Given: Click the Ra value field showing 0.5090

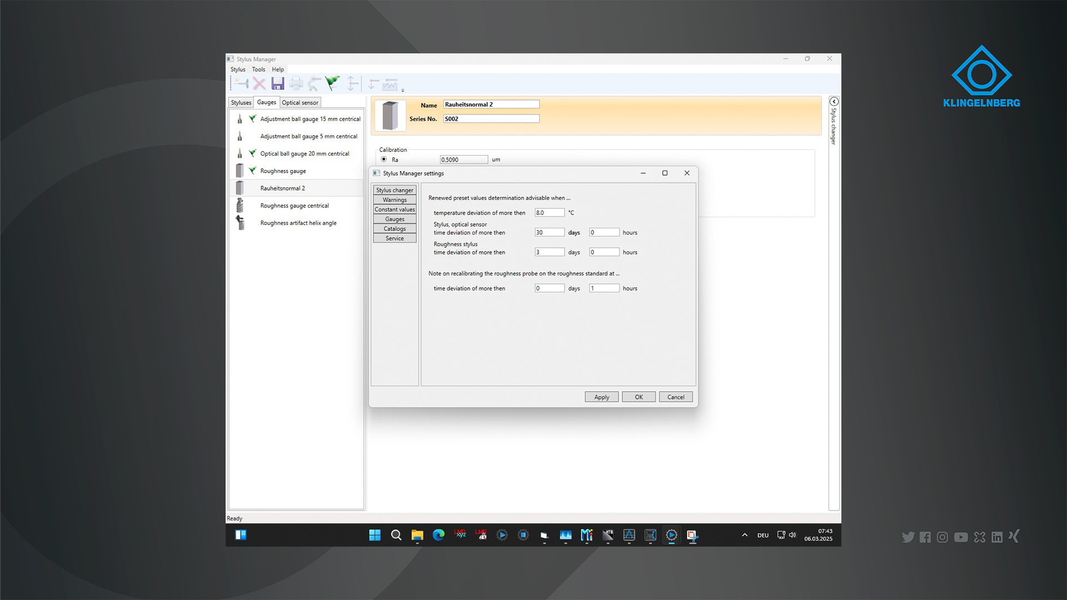Looking at the screenshot, I should (x=464, y=159).
